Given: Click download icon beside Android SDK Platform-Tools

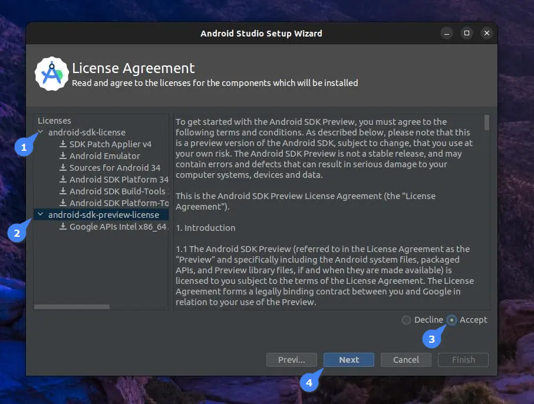Looking at the screenshot, I should click(x=63, y=203).
